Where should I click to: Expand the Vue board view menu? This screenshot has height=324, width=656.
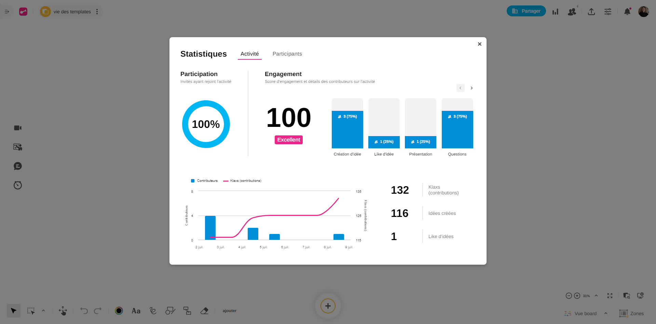(606, 313)
